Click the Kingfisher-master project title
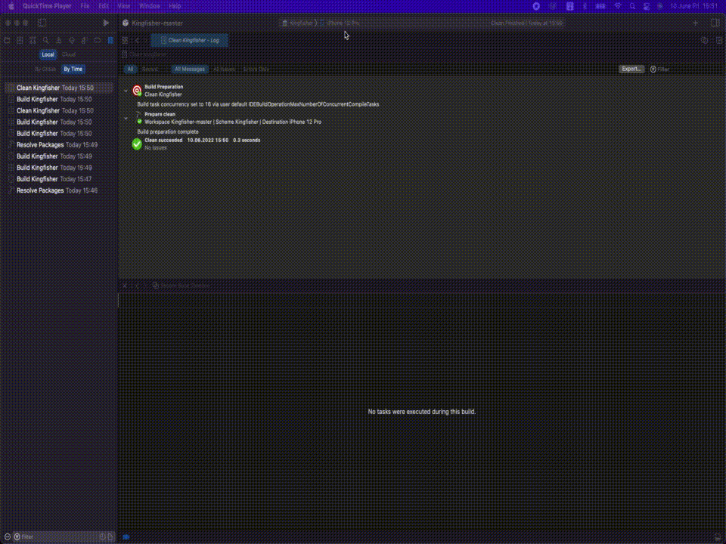The image size is (726, 544). (x=157, y=23)
